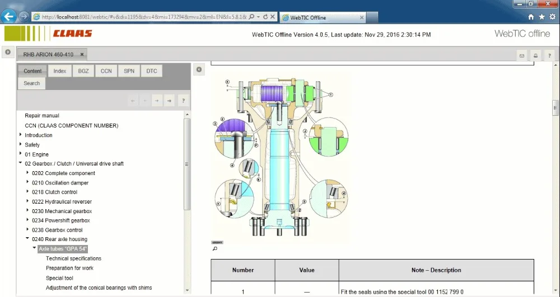Screen dimensions: 560x297
Task: Go forward with browser forward arrow
Action: point(24,16)
